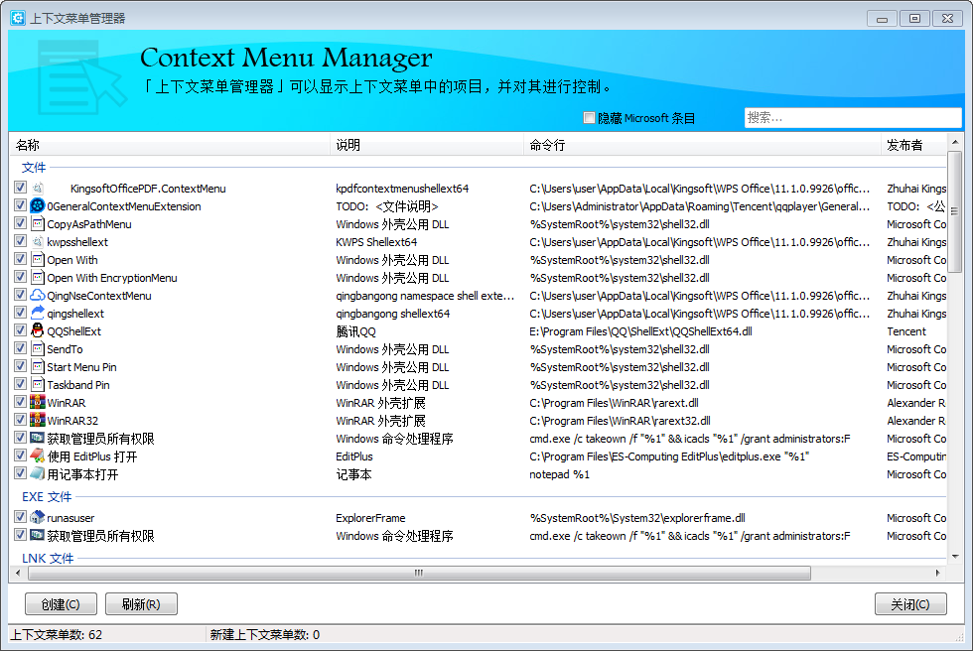973x651 pixels.
Task: Collapse the EXE 文件 group header
Action: (x=47, y=496)
